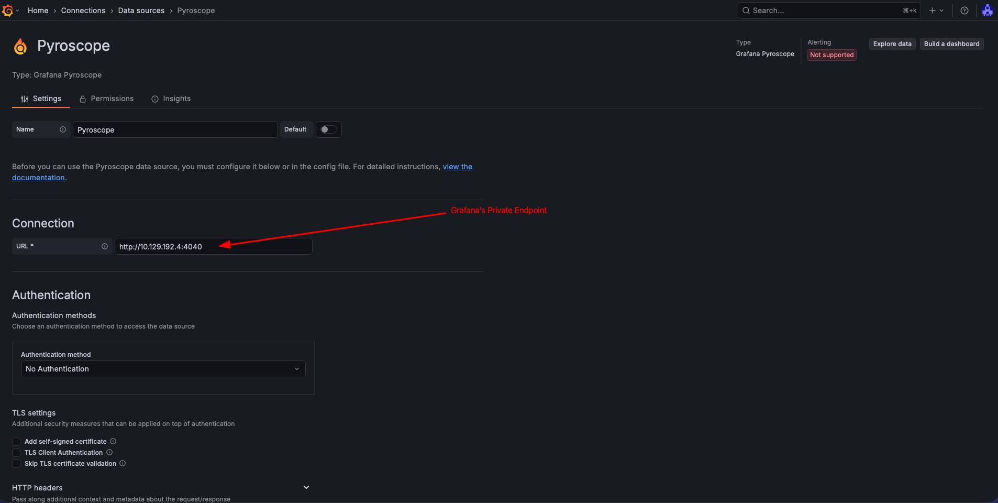Show the URL field info tooltip icon
Image resolution: width=998 pixels, height=503 pixels.
[105, 246]
